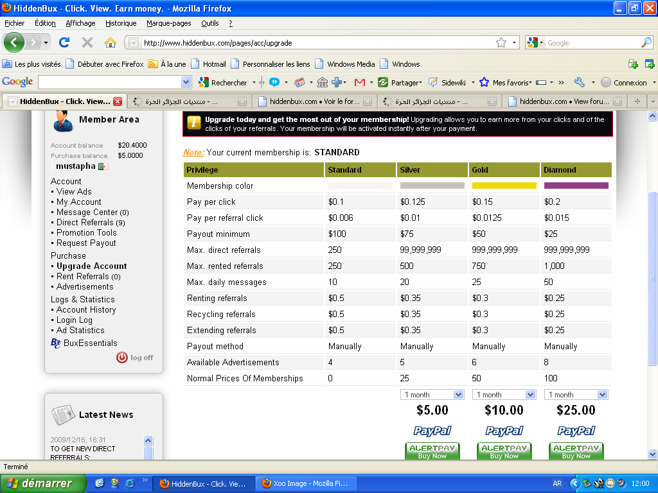Click the Sidewiki icon in Google toolbar
Image resolution: width=658 pixels, height=493 pixels.
(x=432, y=82)
